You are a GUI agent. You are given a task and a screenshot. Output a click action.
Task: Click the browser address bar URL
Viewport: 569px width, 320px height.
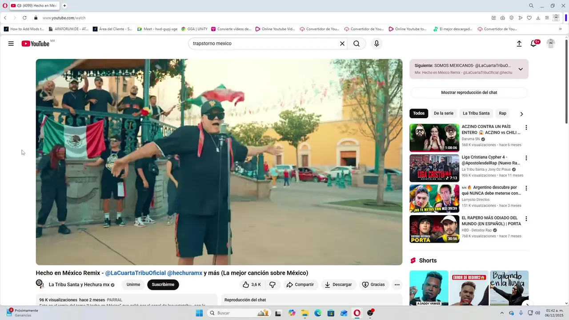pyautogui.click(x=64, y=18)
